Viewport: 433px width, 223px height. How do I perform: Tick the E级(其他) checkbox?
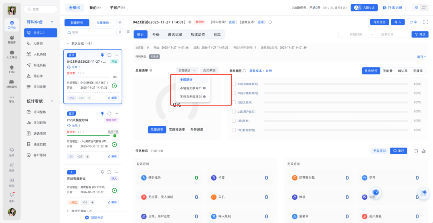pos(234,121)
